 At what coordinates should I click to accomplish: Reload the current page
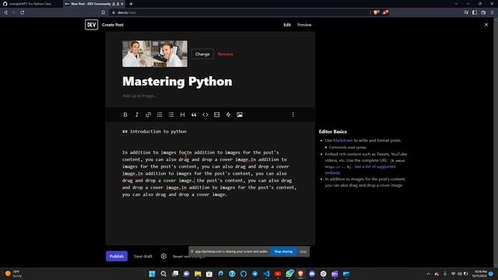point(23,12)
